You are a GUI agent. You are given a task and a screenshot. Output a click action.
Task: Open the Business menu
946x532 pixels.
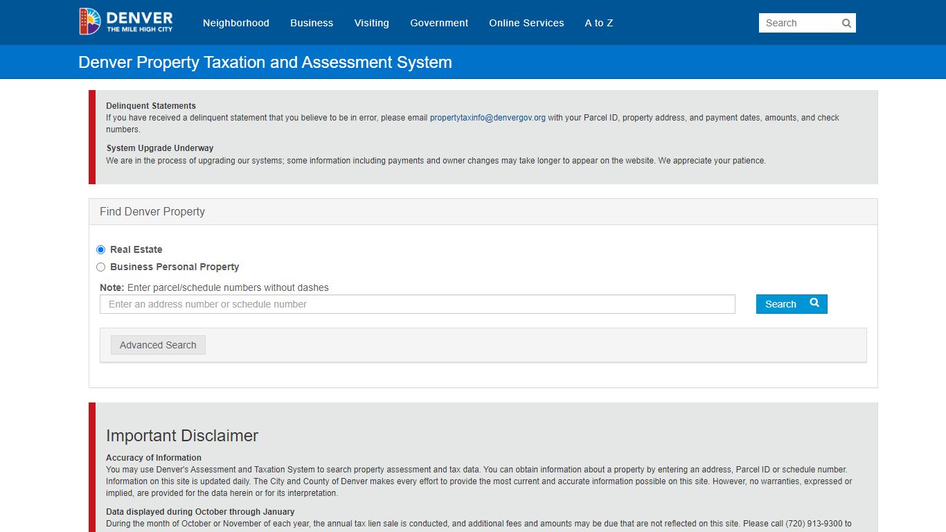tap(312, 23)
